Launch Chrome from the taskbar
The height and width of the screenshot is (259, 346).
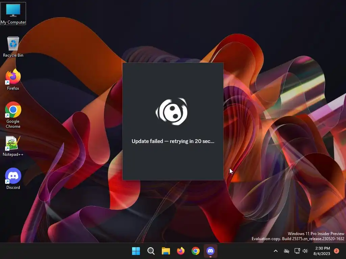pyautogui.click(x=196, y=251)
